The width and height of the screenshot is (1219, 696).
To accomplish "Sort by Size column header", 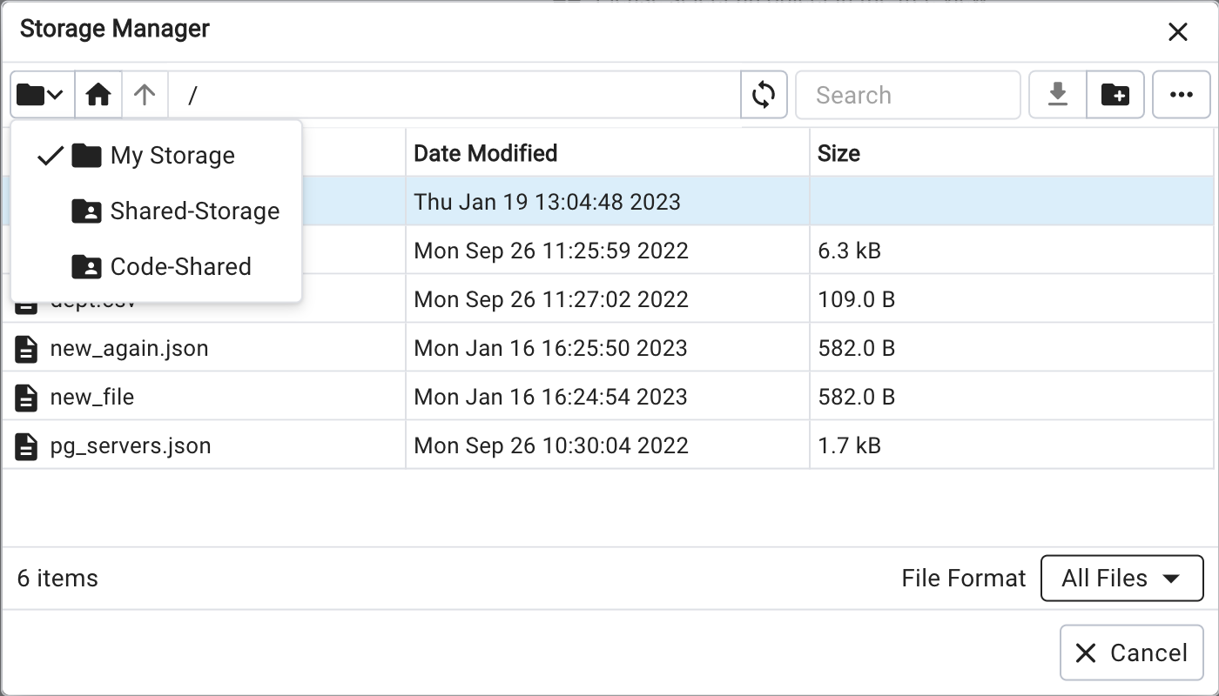I will (838, 154).
